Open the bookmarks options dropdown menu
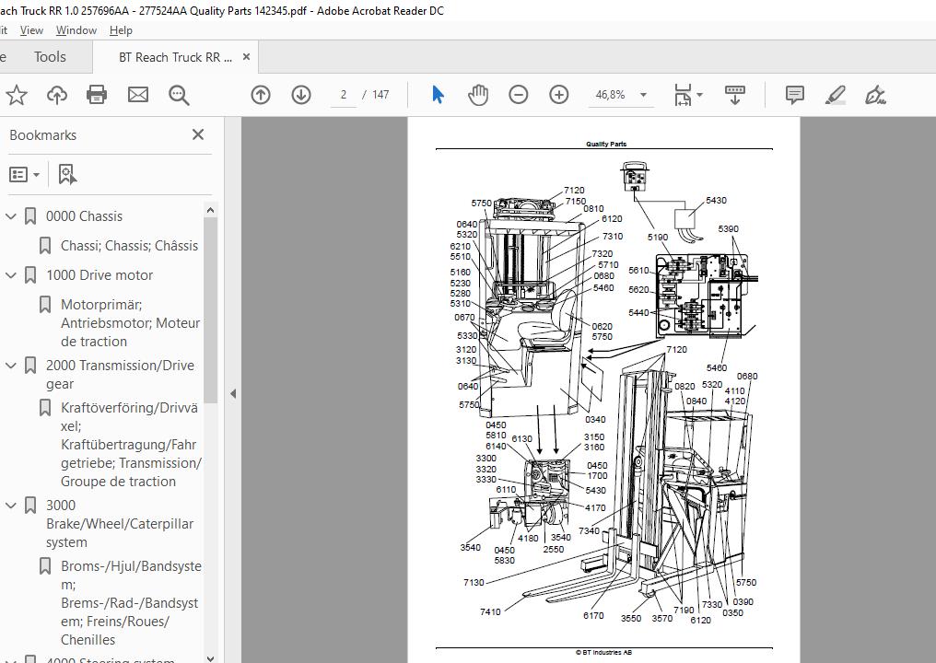 (x=25, y=174)
